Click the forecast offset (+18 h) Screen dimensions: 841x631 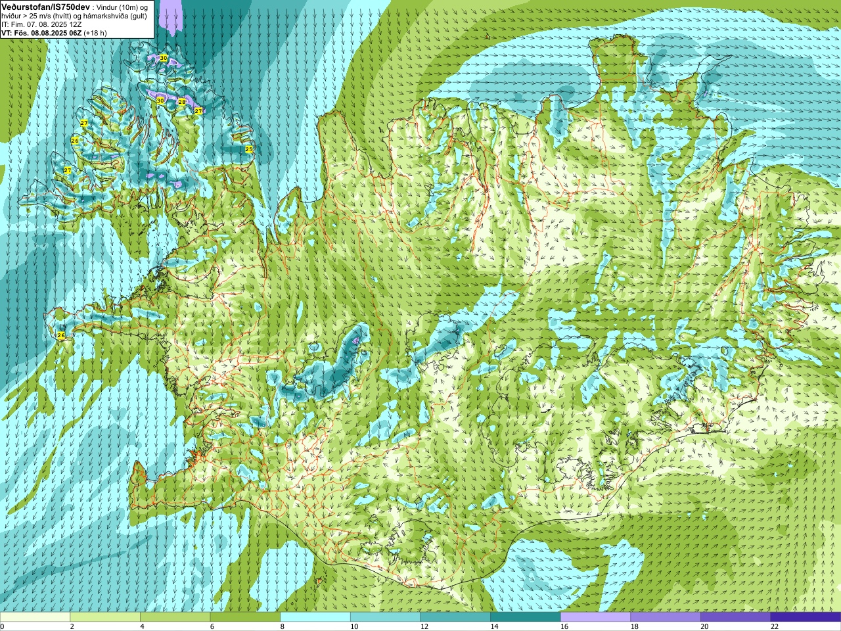[x=96, y=33]
